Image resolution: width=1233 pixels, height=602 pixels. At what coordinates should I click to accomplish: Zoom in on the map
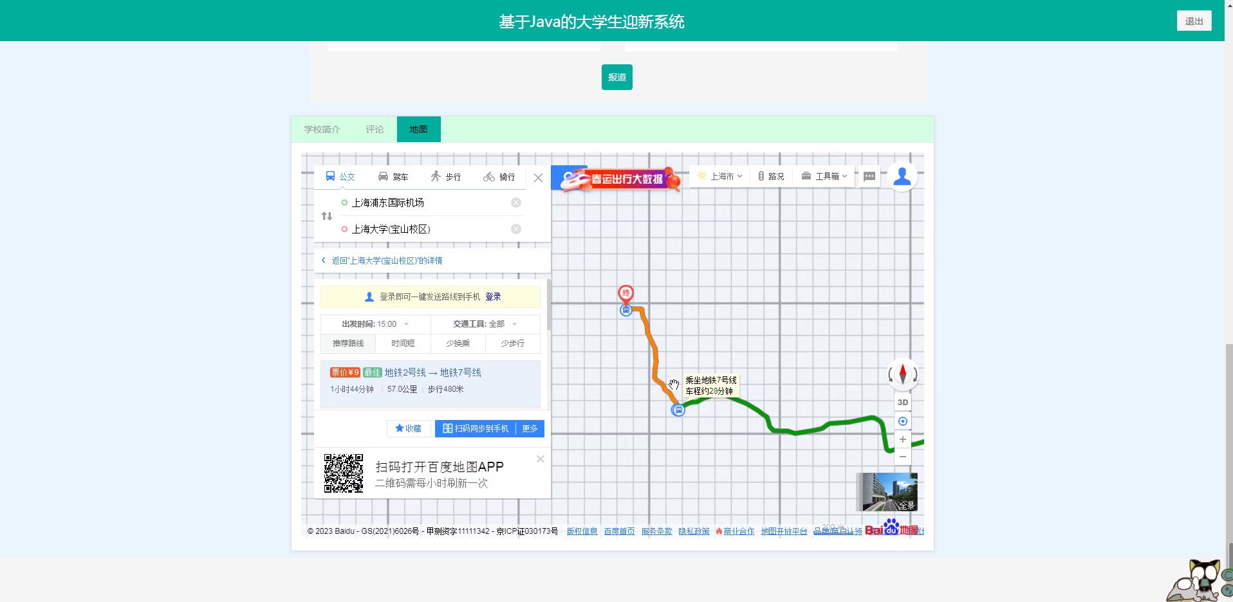(903, 439)
